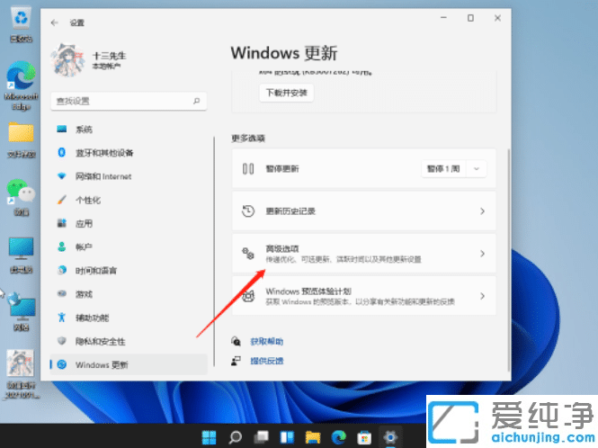Click the system monitor icon in sidebar
The height and width of the screenshot is (448, 598).
coord(62,129)
